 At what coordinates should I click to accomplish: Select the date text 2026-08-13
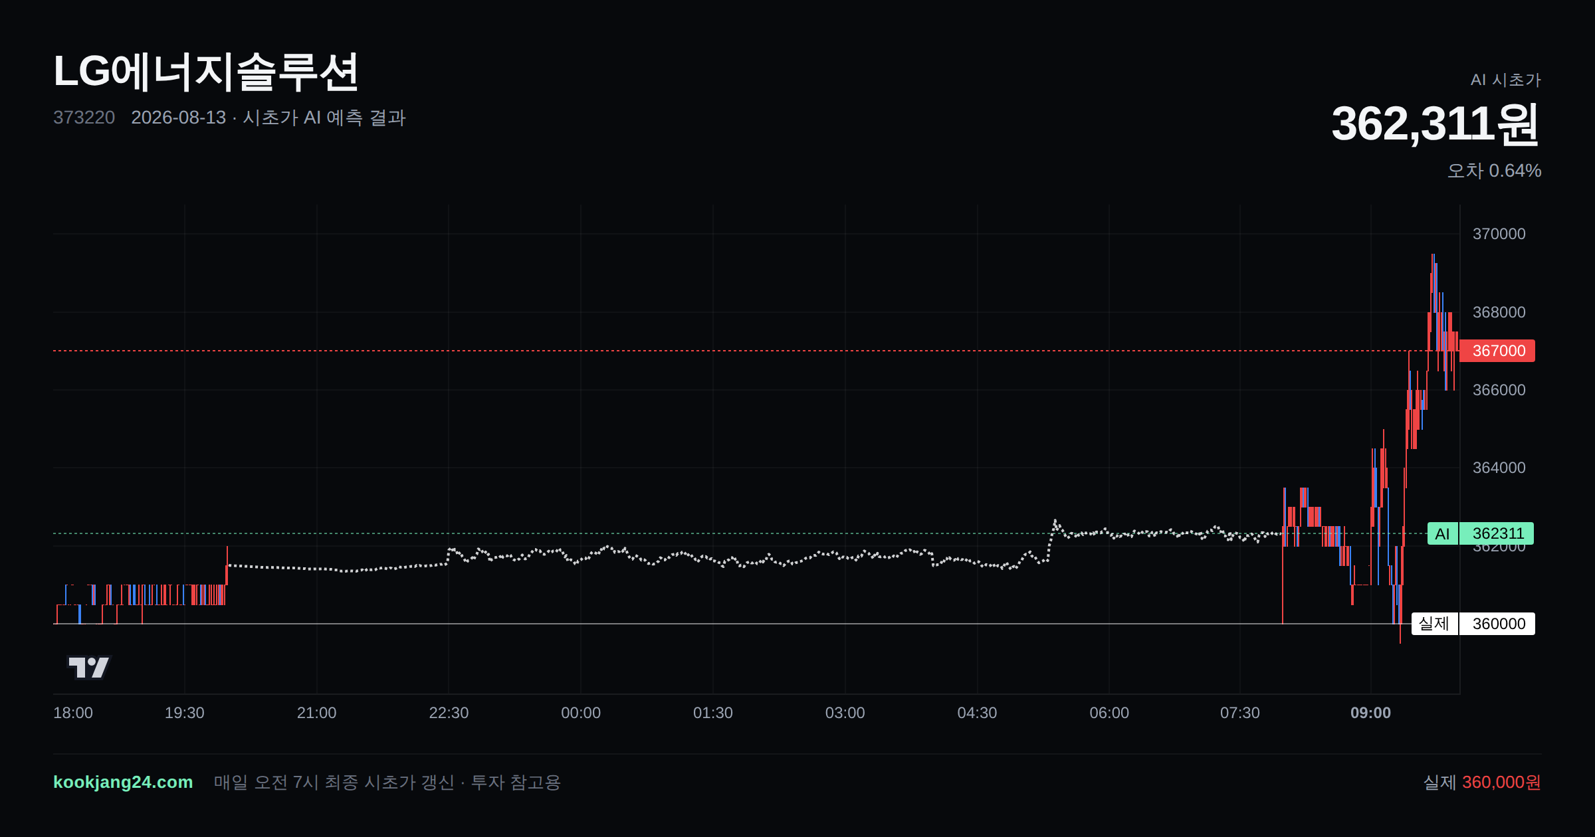click(179, 118)
